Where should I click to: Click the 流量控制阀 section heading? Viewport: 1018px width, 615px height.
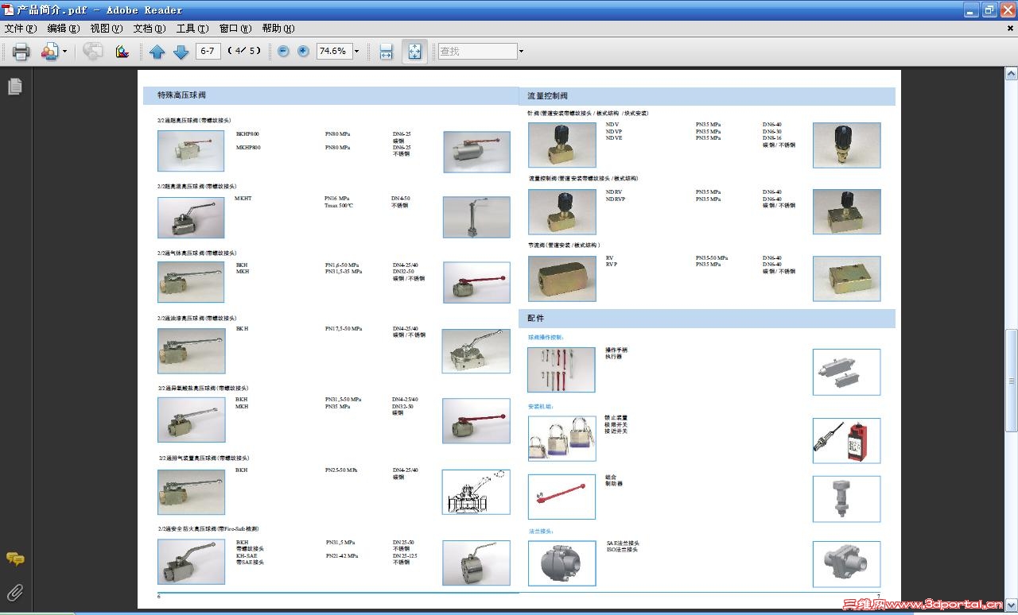tap(548, 96)
